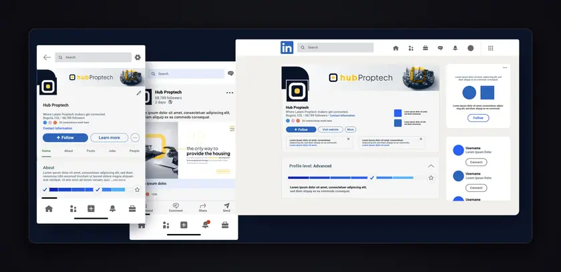Open circled ellipsis menu next to Learn more

point(135,138)
